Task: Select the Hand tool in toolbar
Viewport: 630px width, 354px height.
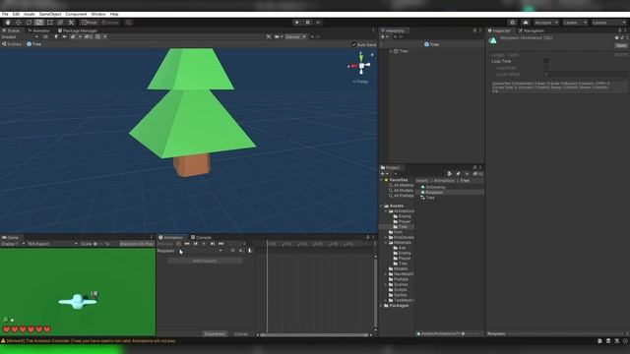Action: click(8, 23)
